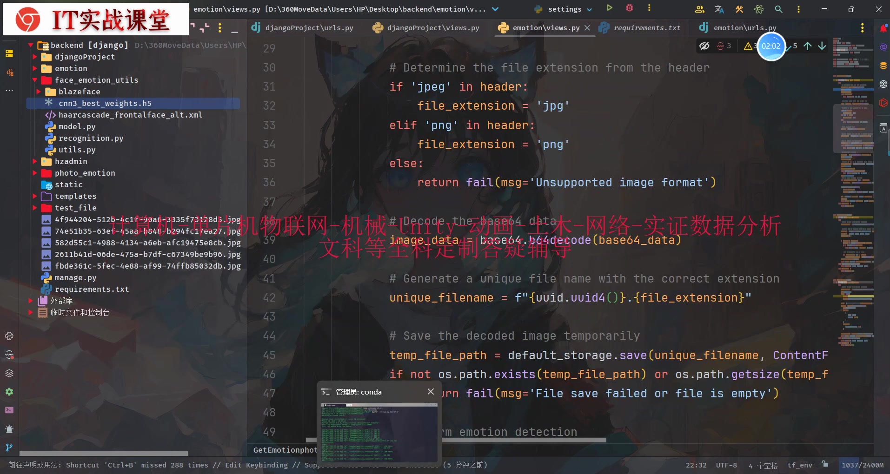The image size is (890, 474).
Task: Start debugging with the red bug icon
Action: pyautogui.click(x=629, y=8)
